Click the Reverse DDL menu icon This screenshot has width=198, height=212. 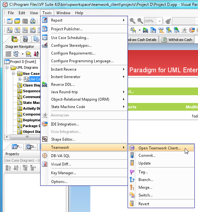[45, 84]
